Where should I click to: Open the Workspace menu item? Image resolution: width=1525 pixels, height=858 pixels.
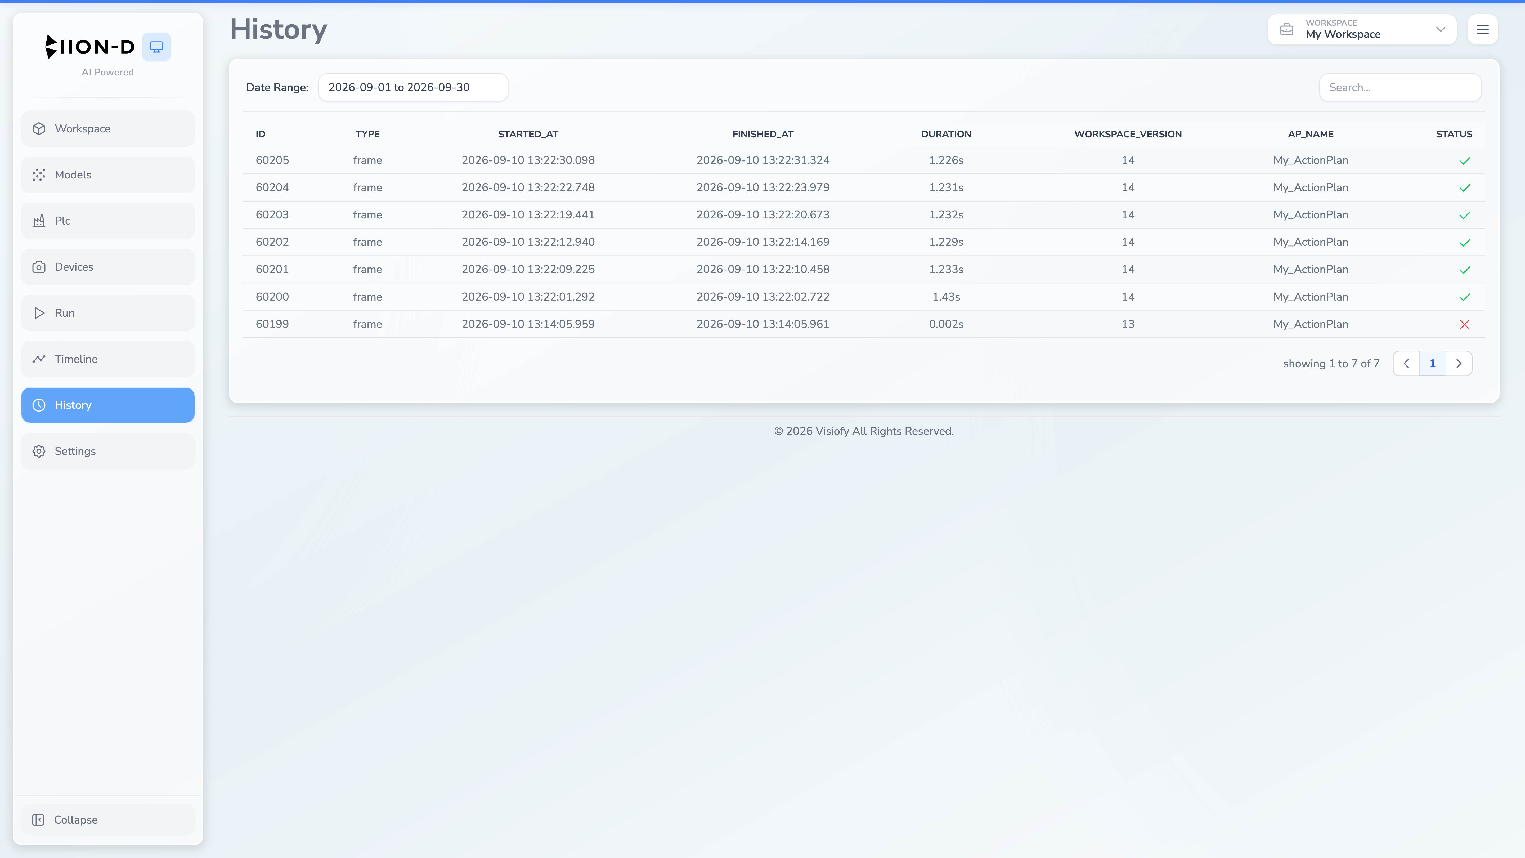pyautogui.click(x=108, y=128)
